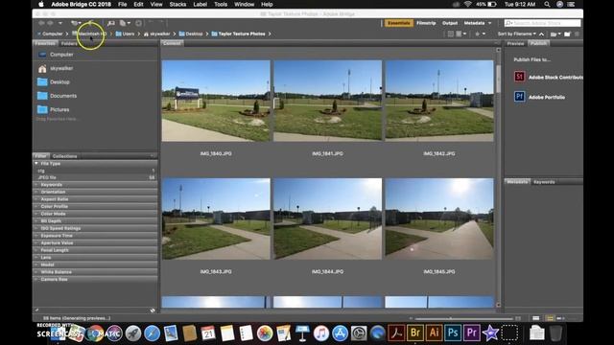Go back using the toolbar back arrow
The height and width of the screenshot is (345, 614).
[41, 23]
